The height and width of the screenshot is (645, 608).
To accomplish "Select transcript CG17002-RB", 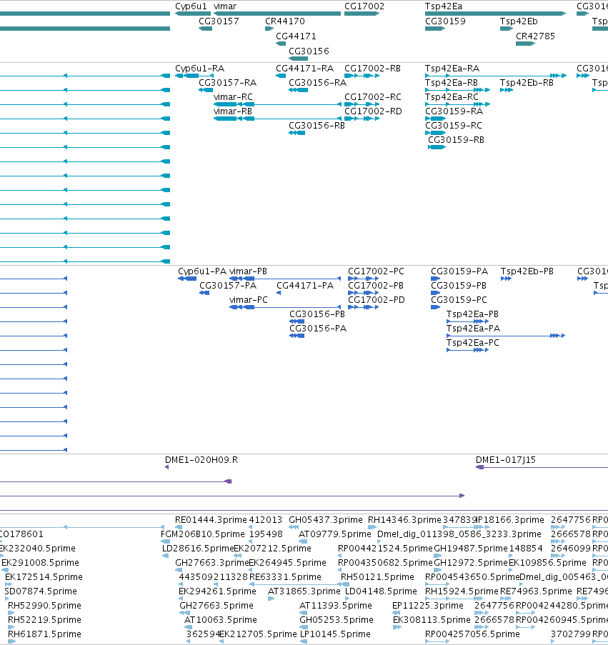I will click(x=372, y=69).
